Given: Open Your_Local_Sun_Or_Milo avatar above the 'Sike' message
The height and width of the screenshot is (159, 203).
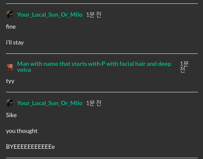Looking at the screenshot, I should pyautogui.click(x=10, y=103).
